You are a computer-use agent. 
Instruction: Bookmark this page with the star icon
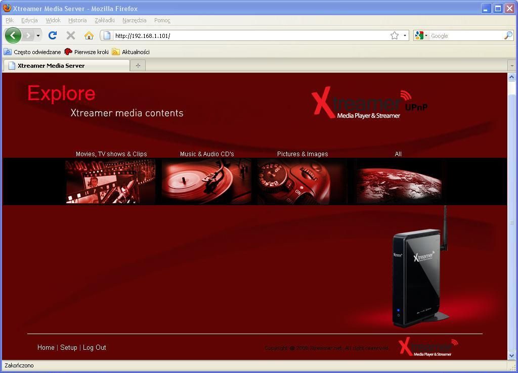tap(395, 36)
